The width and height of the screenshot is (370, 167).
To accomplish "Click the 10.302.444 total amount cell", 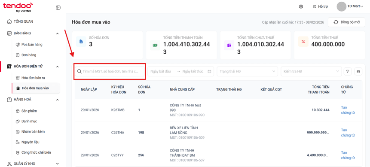I will pyautogui.click(x=321, y=110).
